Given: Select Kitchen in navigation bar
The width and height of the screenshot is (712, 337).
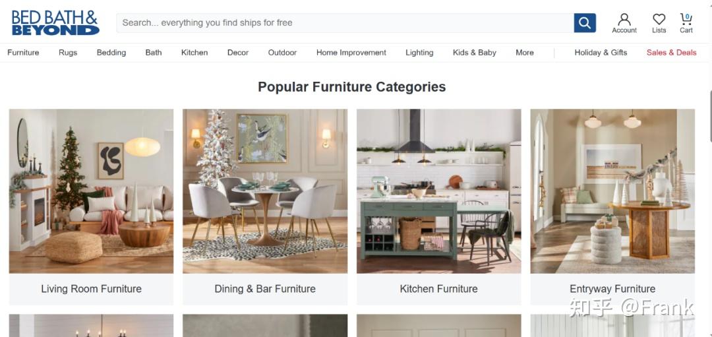Looking at the screenshot, I should [194, 53].
